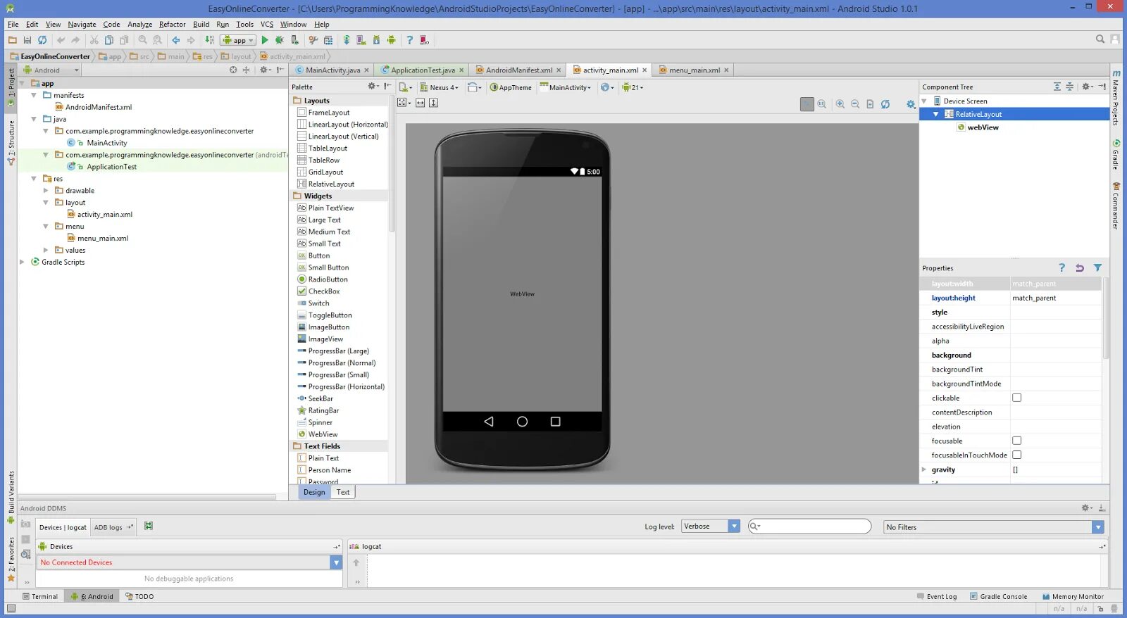
Task: Switch to the Text view tab
Action: tap(343, 492)
